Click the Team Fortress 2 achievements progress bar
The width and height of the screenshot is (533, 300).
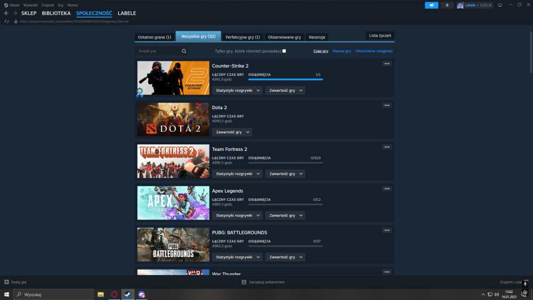pyautogui.click(x=286, y=163)
